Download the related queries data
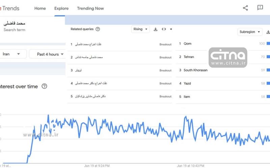 156,29
